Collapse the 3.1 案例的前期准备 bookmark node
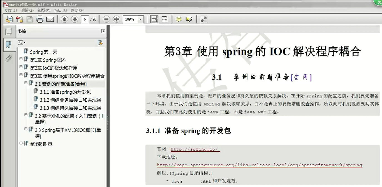Viewport: 382px width, 187px height. click(x=26, y=83)
